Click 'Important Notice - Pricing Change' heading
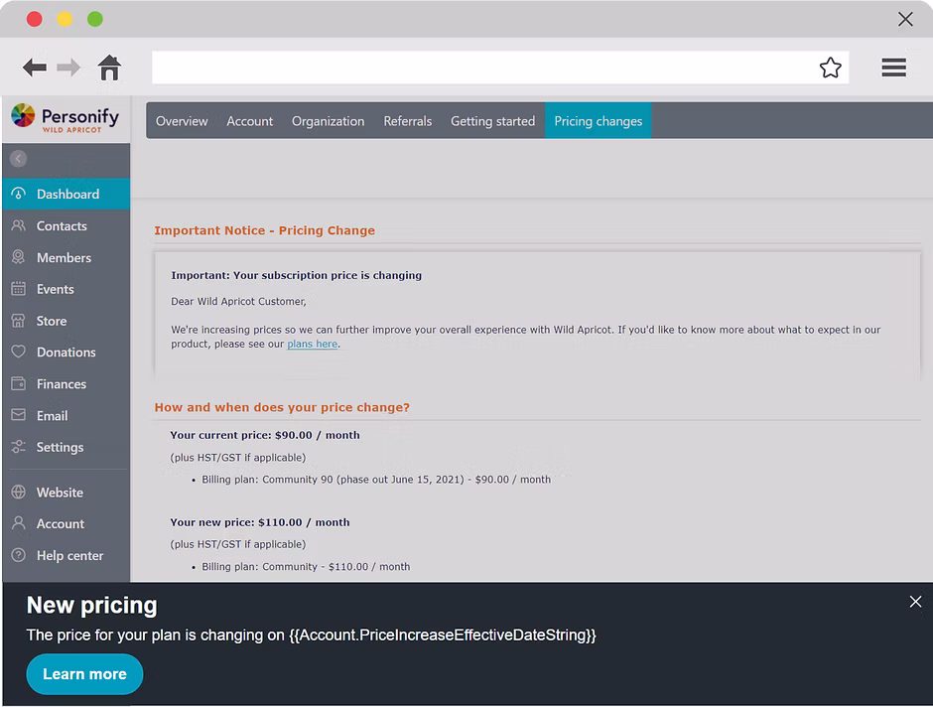933x707 pixels. tap(264, 230)
